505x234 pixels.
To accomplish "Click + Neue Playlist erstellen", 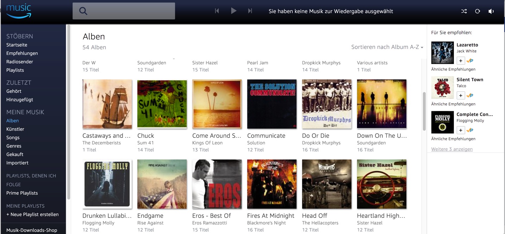I will point(32,215).
